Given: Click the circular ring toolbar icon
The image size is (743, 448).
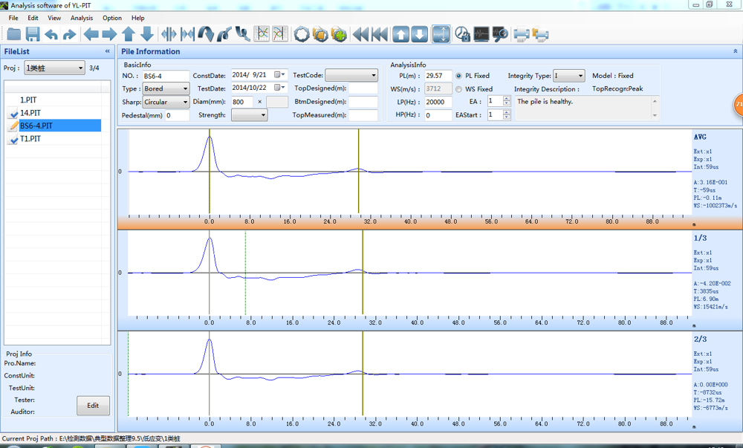Looking at the screenshot, I should click(302, 34).
